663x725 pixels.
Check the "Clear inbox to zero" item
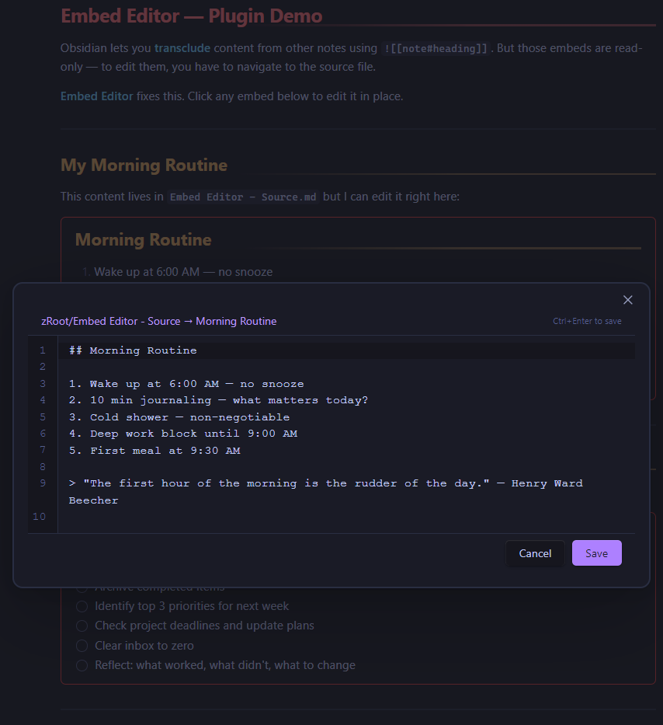82,646
